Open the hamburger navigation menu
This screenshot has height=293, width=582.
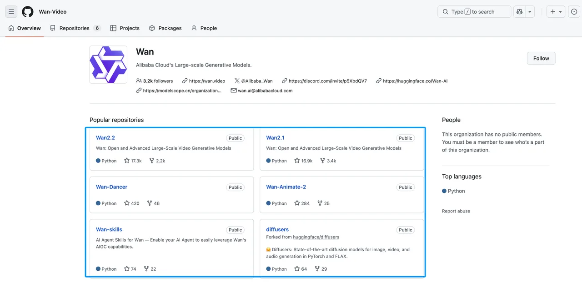pos(11,12)
